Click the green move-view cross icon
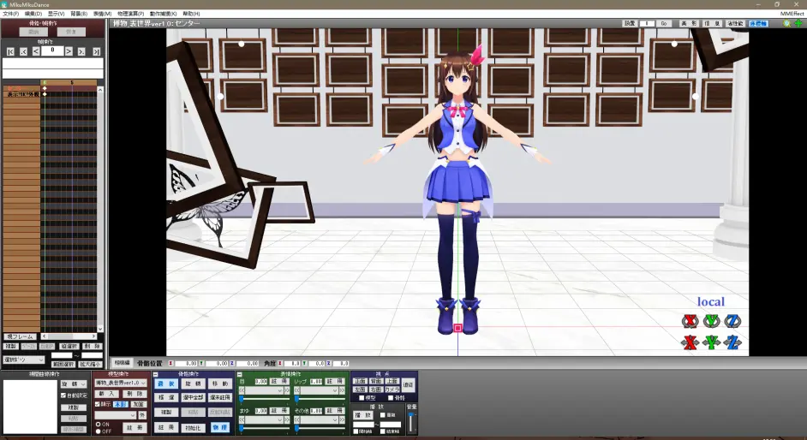The width and height of the screenshot is (807, 440). point(798,23)
